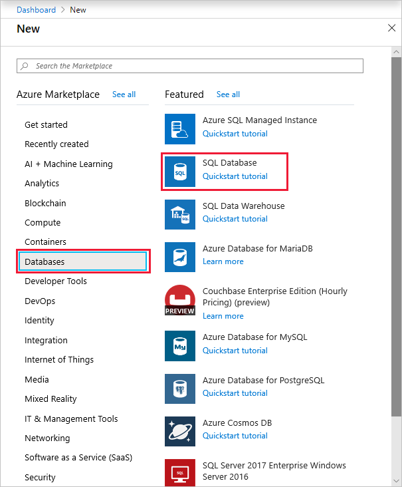The height and width of the screenshot is (487, 402).
Task: Click the SQL Server 2017 Enterprise icon
Action: (180, 472)
